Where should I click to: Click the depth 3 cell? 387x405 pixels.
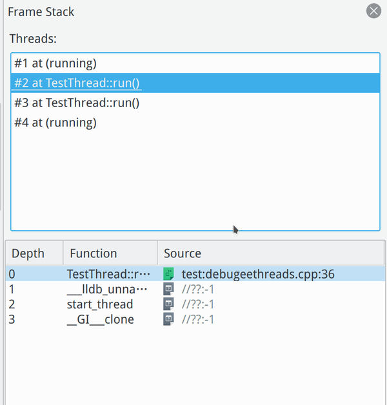point(12,319)
